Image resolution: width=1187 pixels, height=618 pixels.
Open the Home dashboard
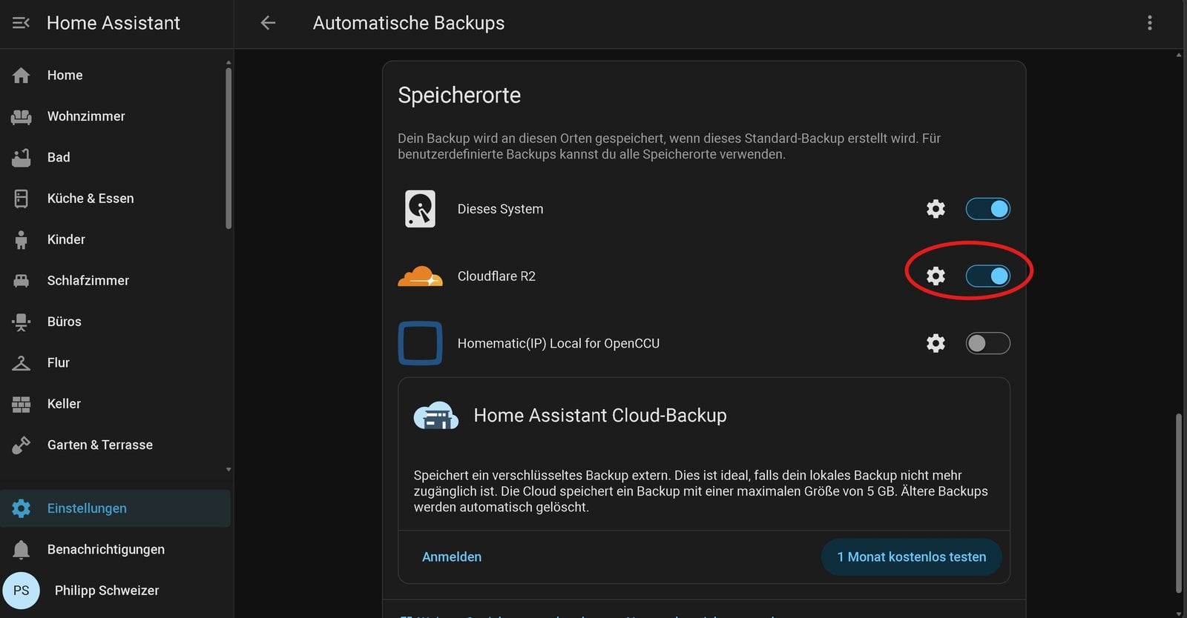click(116, 76)
